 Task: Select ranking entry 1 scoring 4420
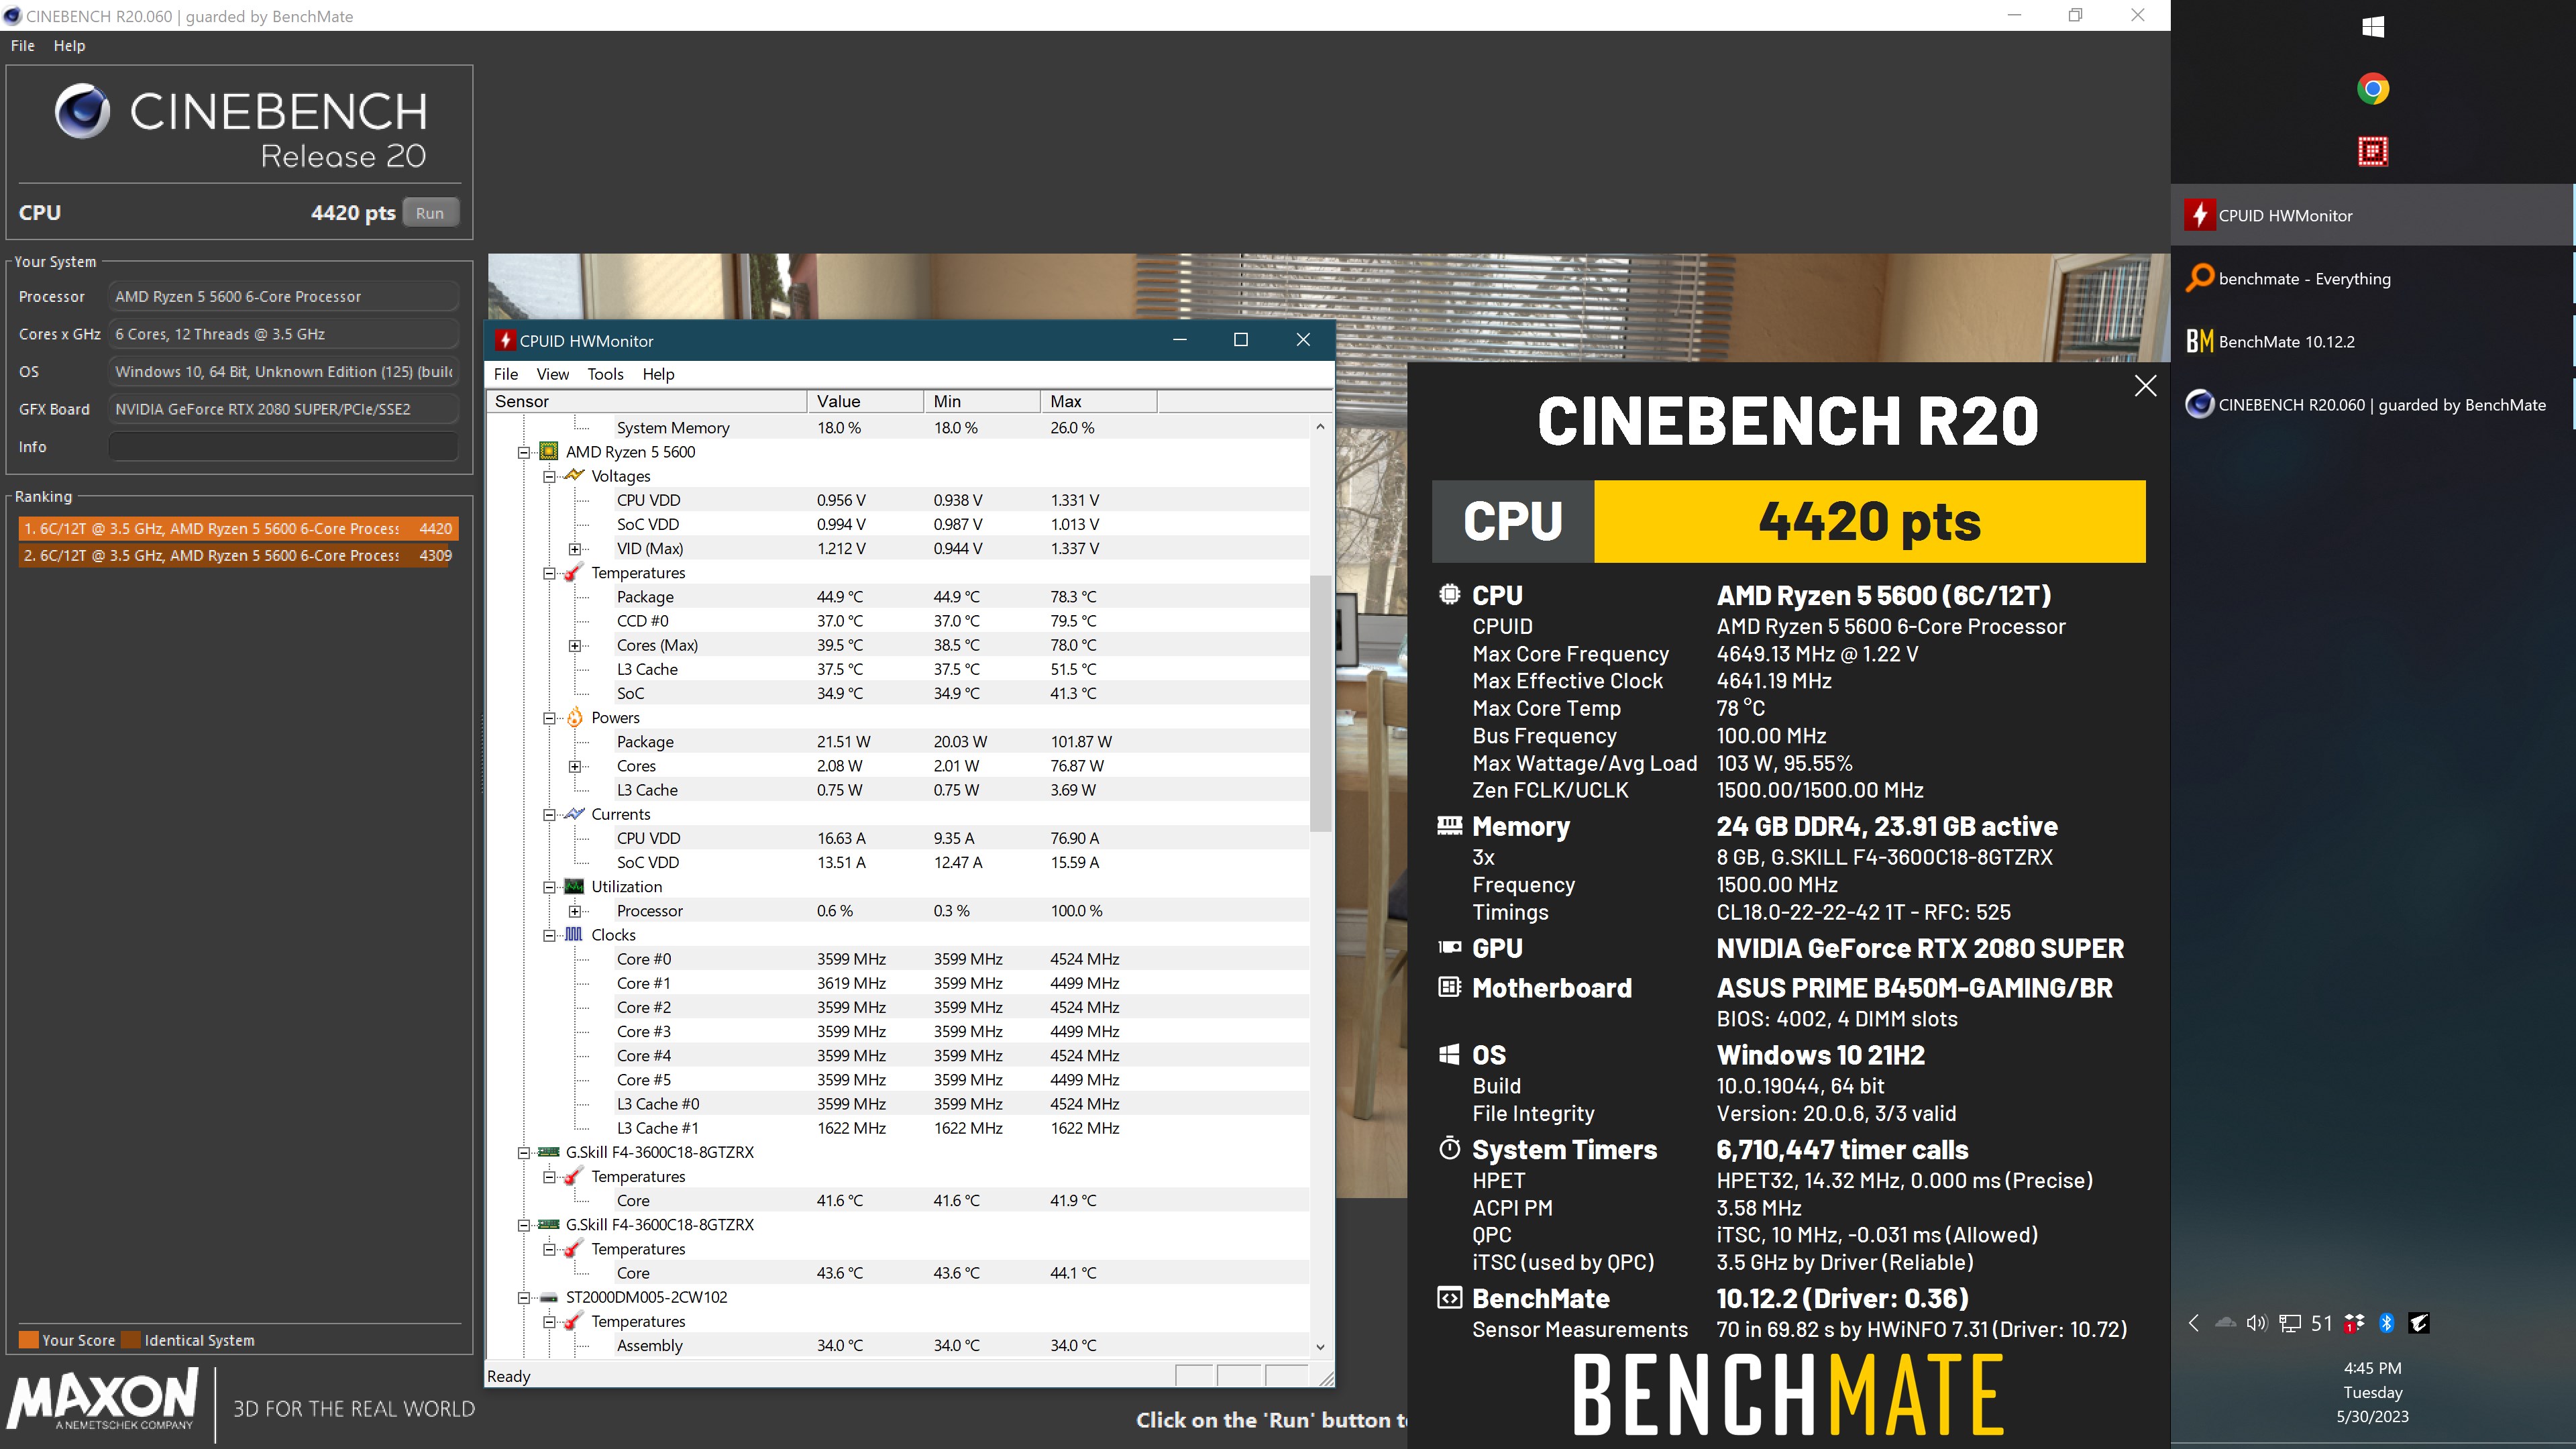[x=238, y=528]
